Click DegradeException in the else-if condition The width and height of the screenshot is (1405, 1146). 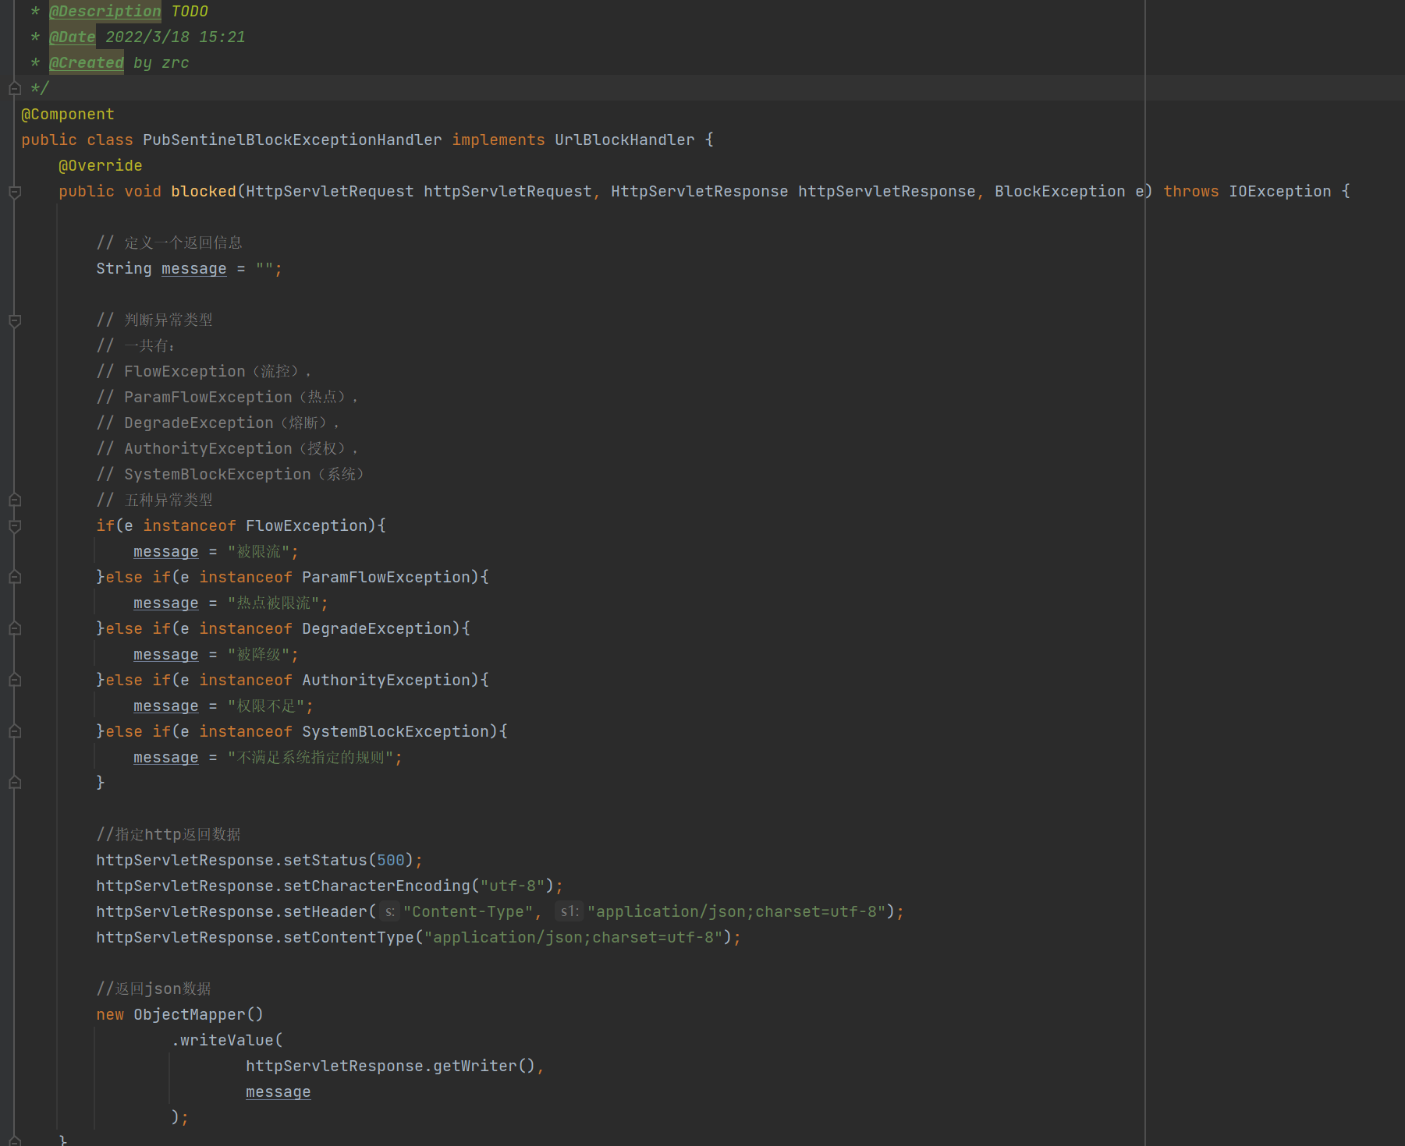pos(377,629)
